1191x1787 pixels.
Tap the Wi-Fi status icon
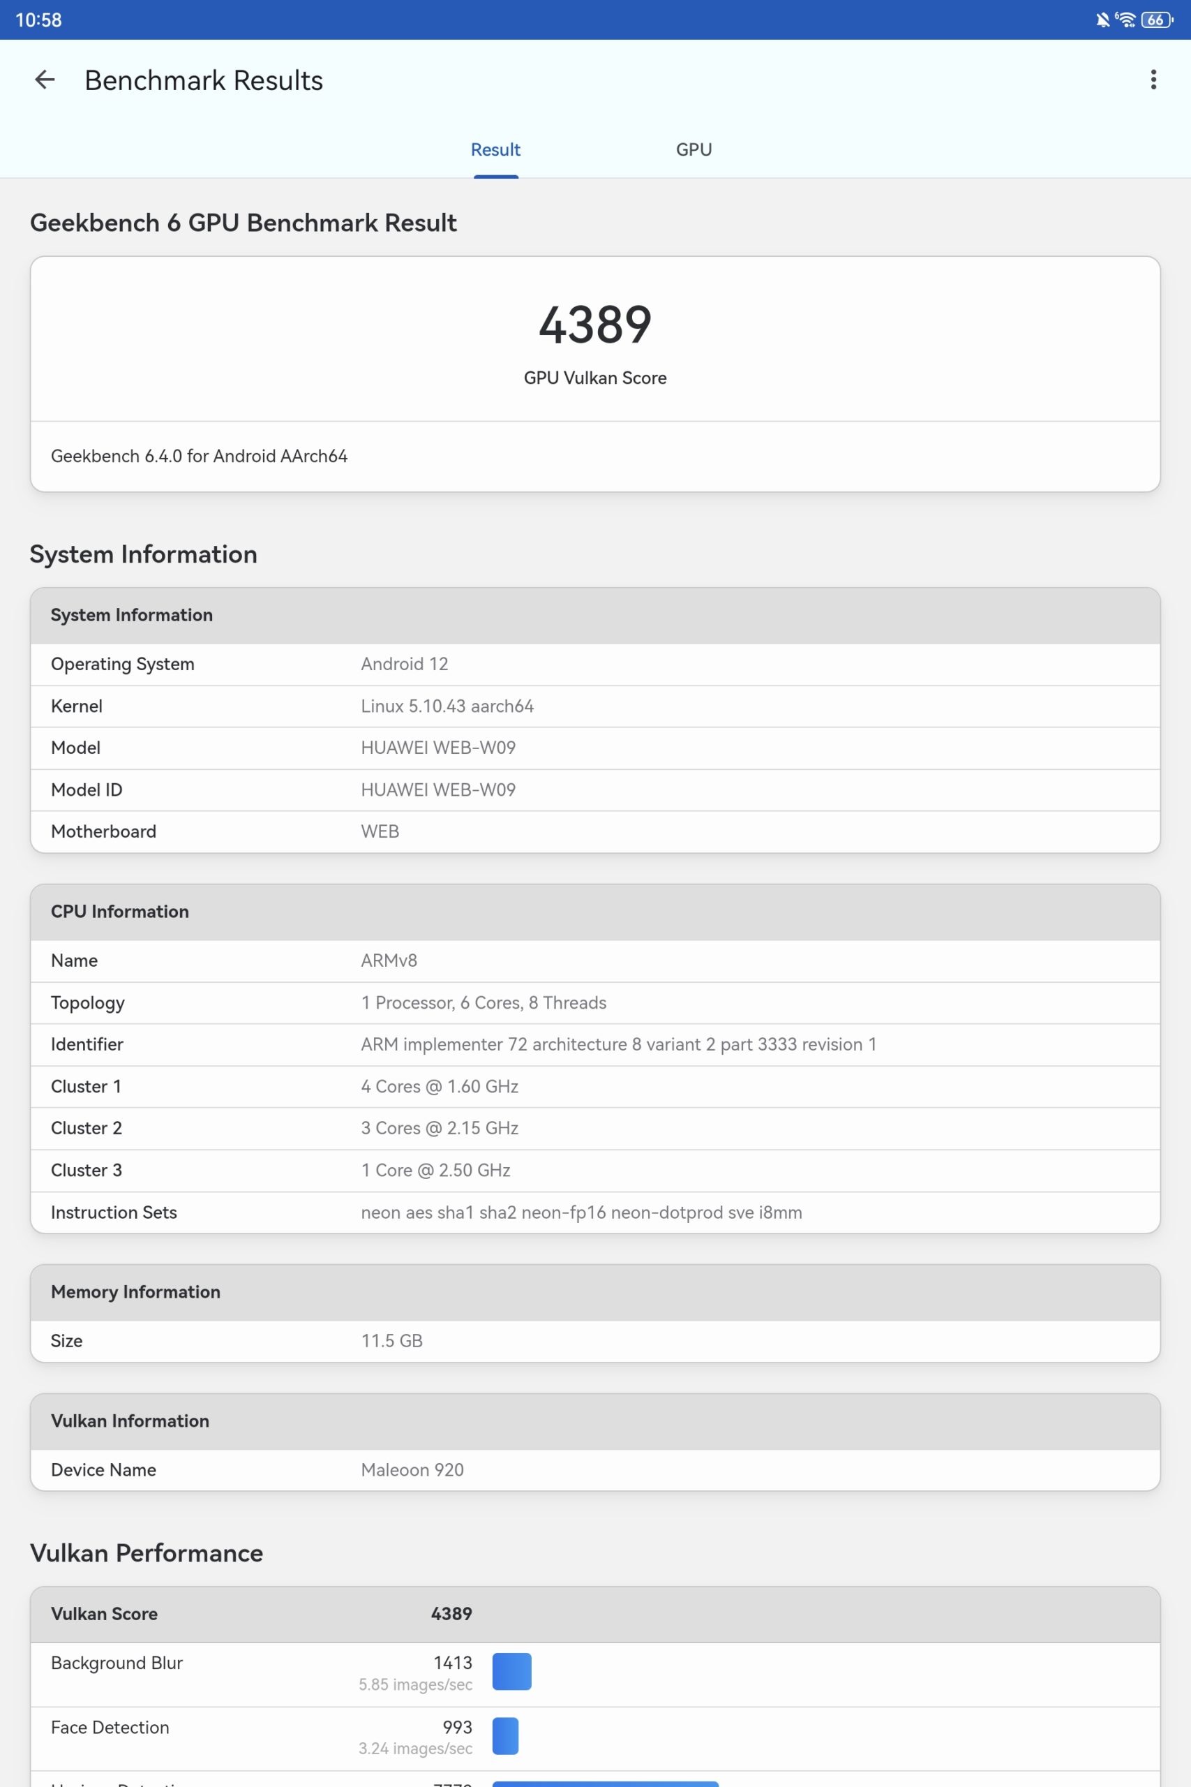coord(1125,20)
